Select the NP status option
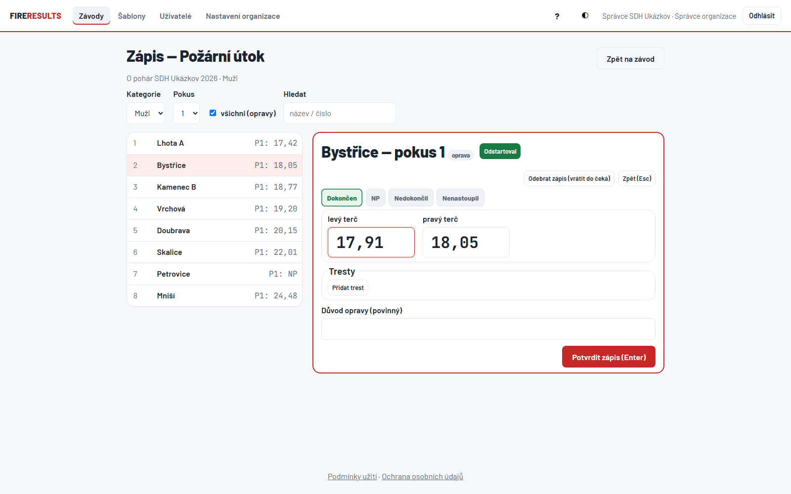This screenshot has height=494, width=791. pos(375,198)
